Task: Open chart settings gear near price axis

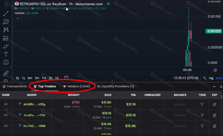Action: [215, 70]
